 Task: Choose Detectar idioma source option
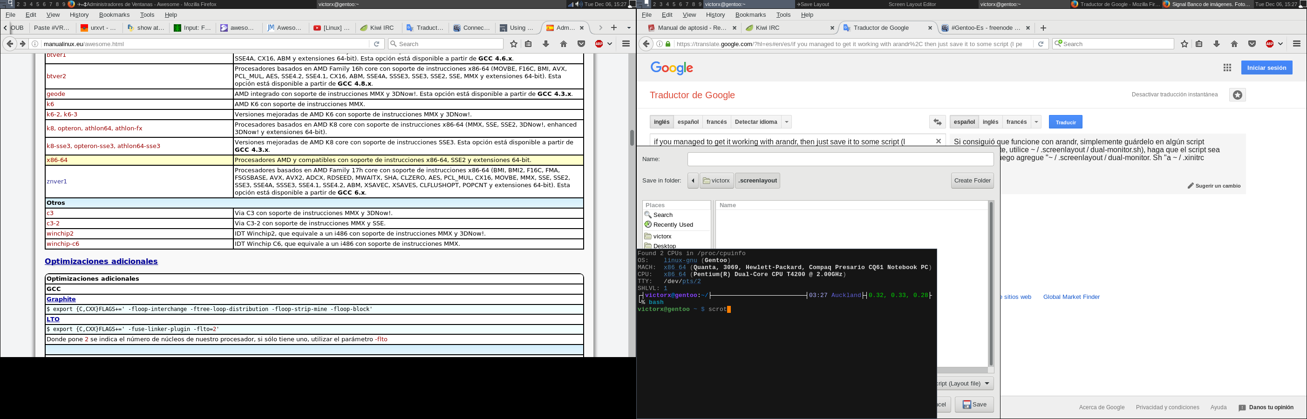coord(756,122)
